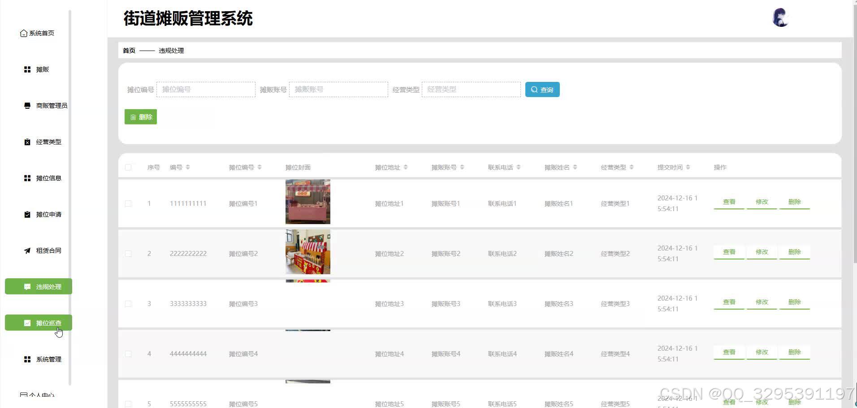Click the 查询 search button

pos(542,89)
